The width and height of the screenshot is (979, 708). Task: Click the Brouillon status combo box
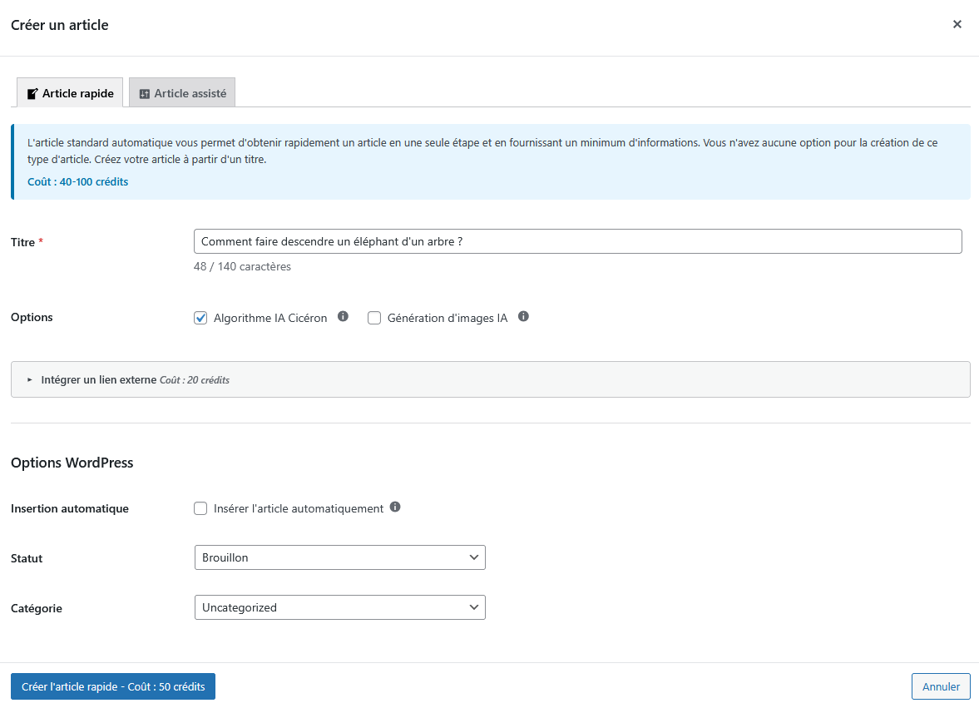point(339,557)
